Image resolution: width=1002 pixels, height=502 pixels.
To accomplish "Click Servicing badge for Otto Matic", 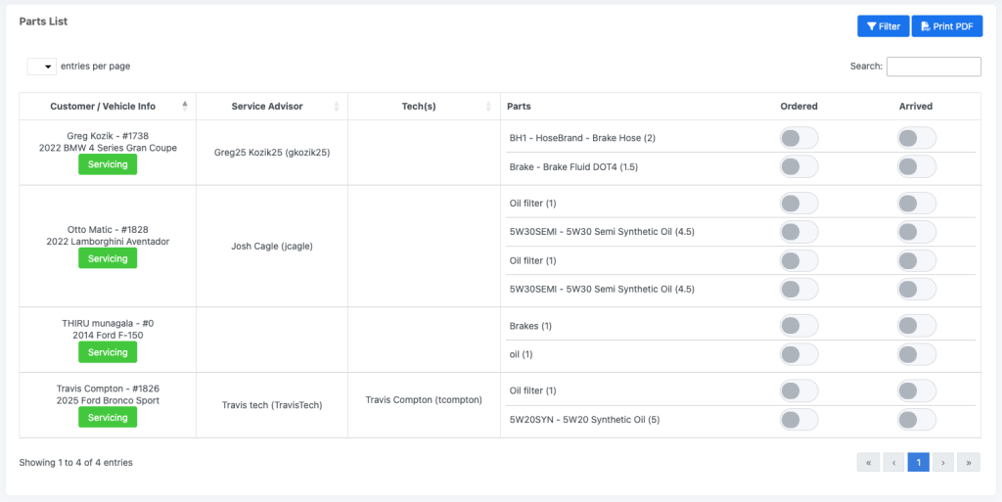I will [108, 258].
